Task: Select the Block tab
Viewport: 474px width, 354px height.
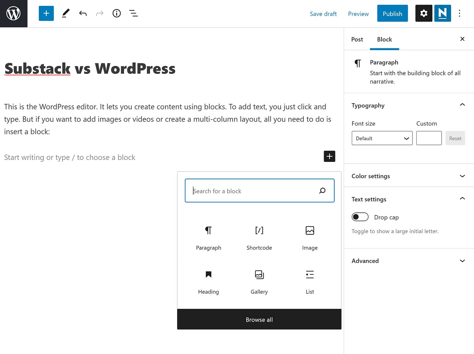Action: 384,39
